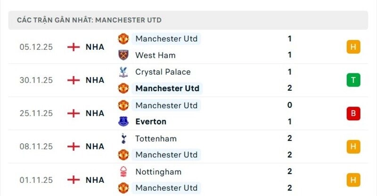377x196 pixels.
Task: Open the Nottingham team link
Action: [158, 172]
